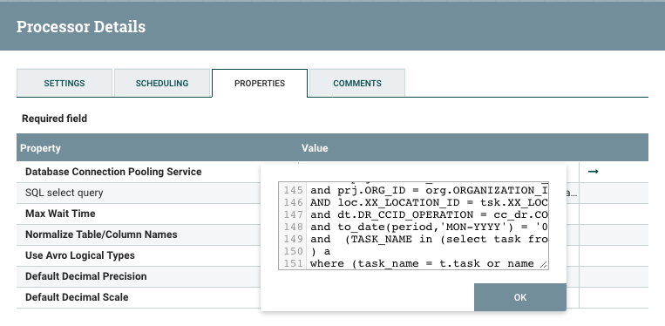Screen dimensions: 665x326
Task: Click line 151 starting with 'where (task_name'
Action: (x=422, y=264)
